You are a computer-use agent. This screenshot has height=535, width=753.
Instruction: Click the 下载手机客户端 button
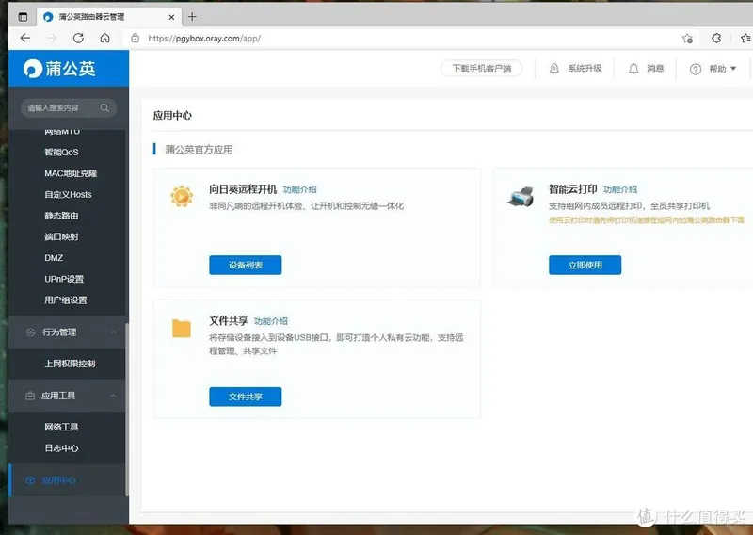[x=482, y=68]
